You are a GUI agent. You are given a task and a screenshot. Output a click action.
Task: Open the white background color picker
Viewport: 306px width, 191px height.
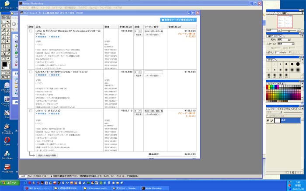7,67
